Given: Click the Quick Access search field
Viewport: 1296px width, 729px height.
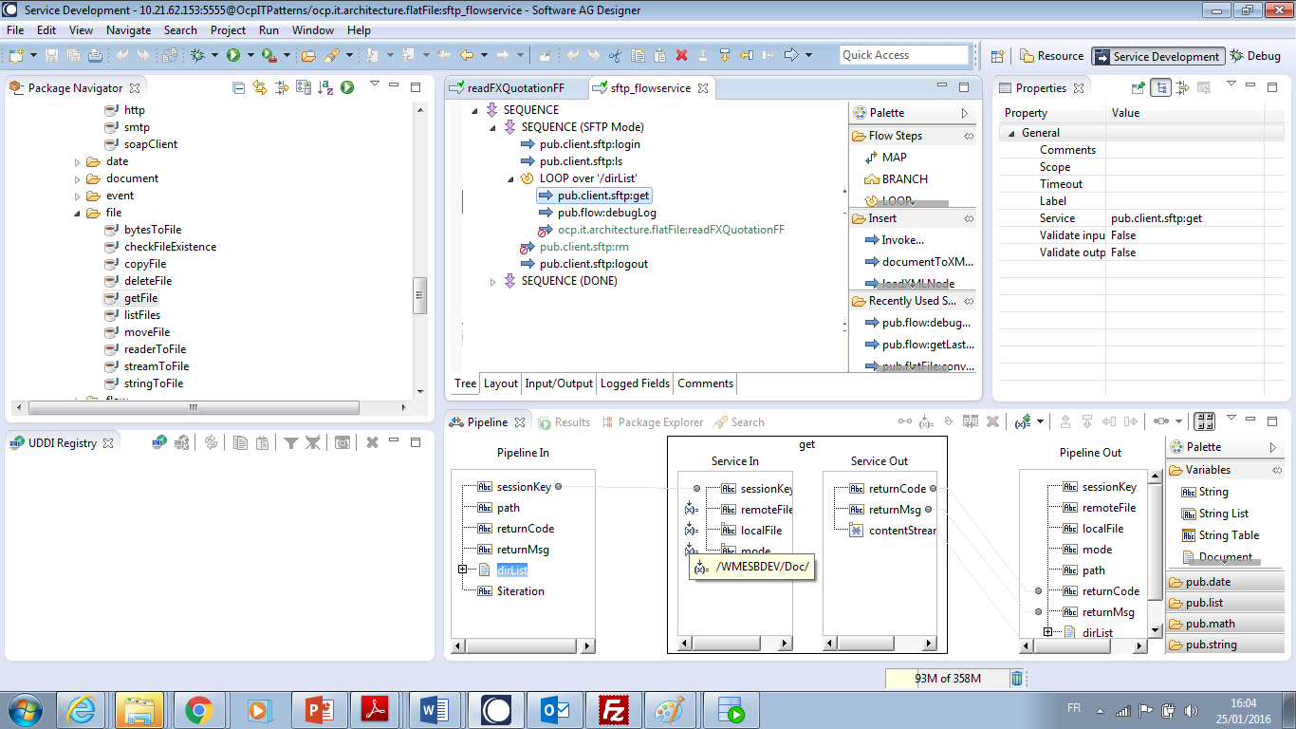Looking at the screenshot, I should (x=904, y=55).
